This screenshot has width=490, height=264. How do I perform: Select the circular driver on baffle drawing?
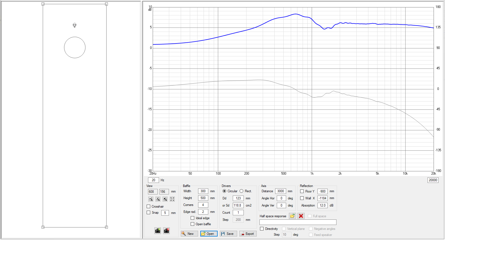pos(75,47)
